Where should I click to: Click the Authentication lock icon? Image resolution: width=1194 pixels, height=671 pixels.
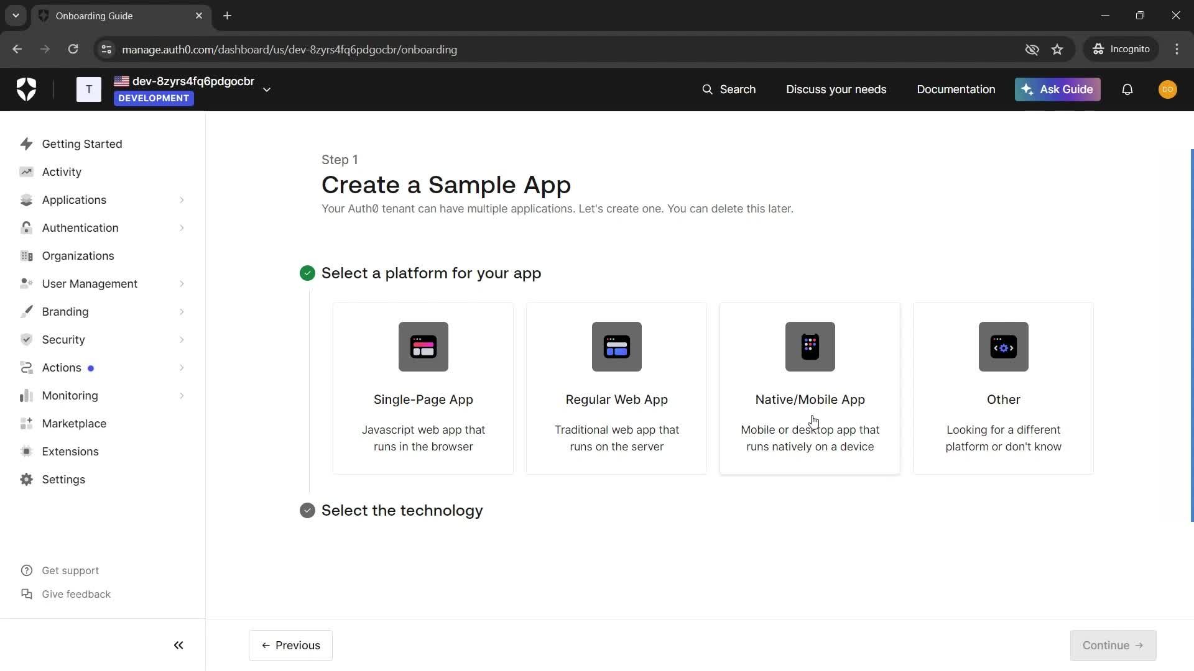(x=26, y=228)
